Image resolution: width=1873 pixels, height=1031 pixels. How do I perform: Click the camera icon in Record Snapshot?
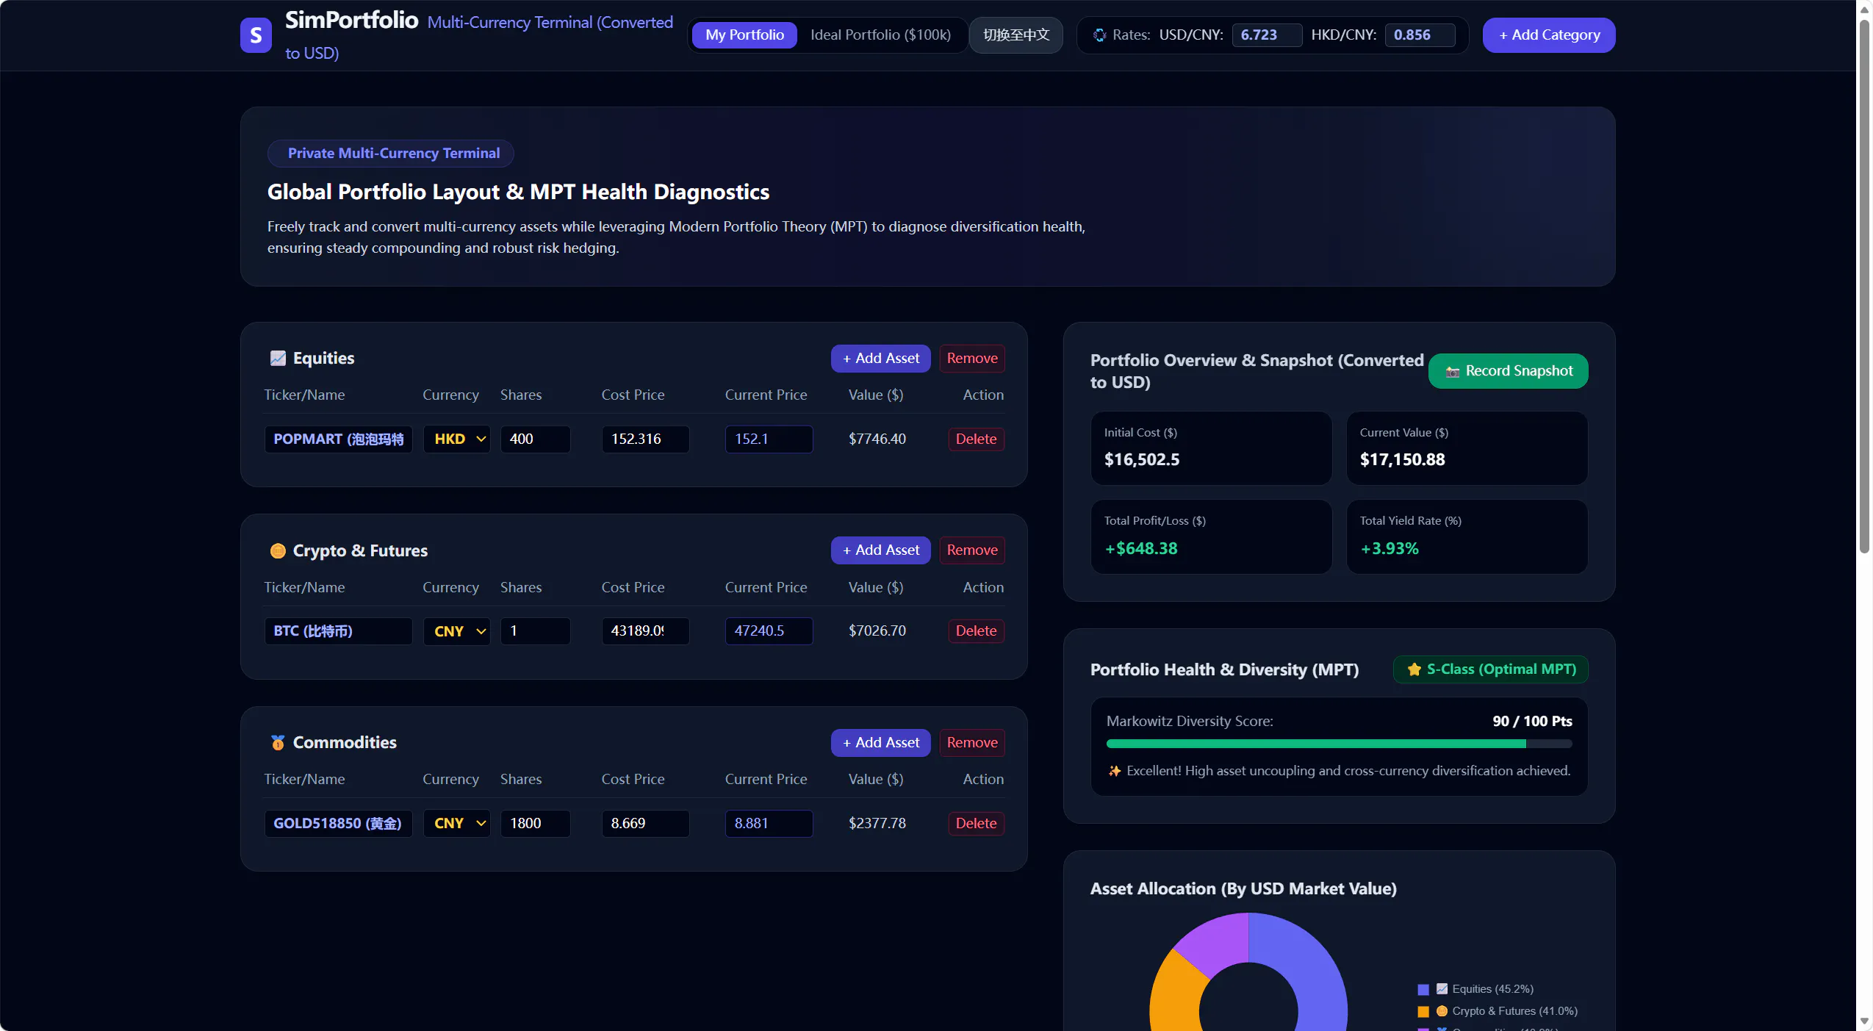(1452, 372)
